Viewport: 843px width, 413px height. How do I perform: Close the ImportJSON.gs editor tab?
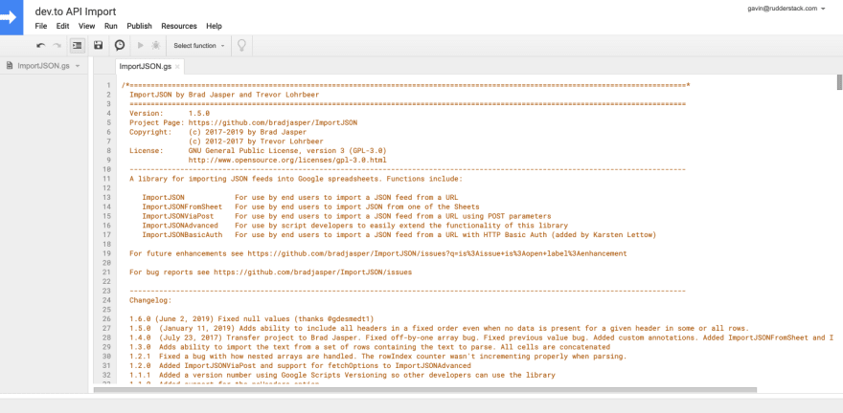pos(177,67)
